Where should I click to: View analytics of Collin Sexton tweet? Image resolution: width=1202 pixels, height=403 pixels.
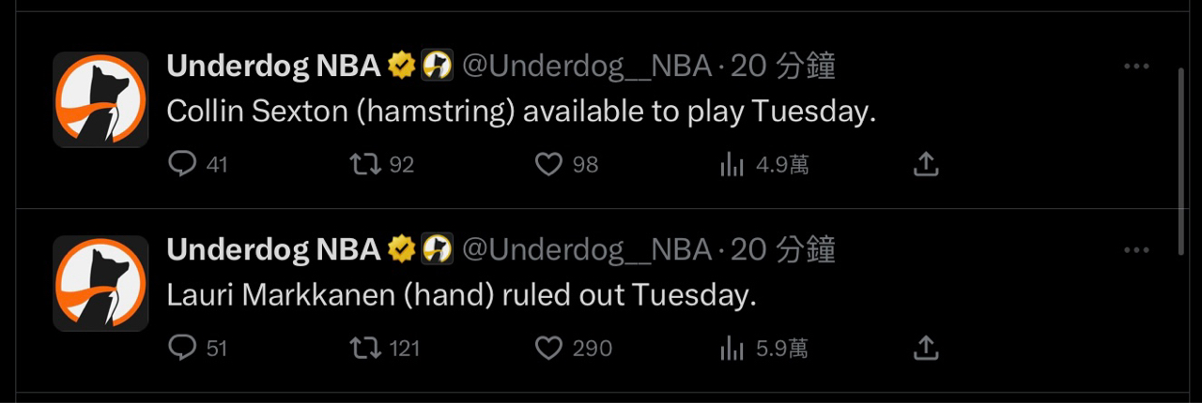click(732, 165)
